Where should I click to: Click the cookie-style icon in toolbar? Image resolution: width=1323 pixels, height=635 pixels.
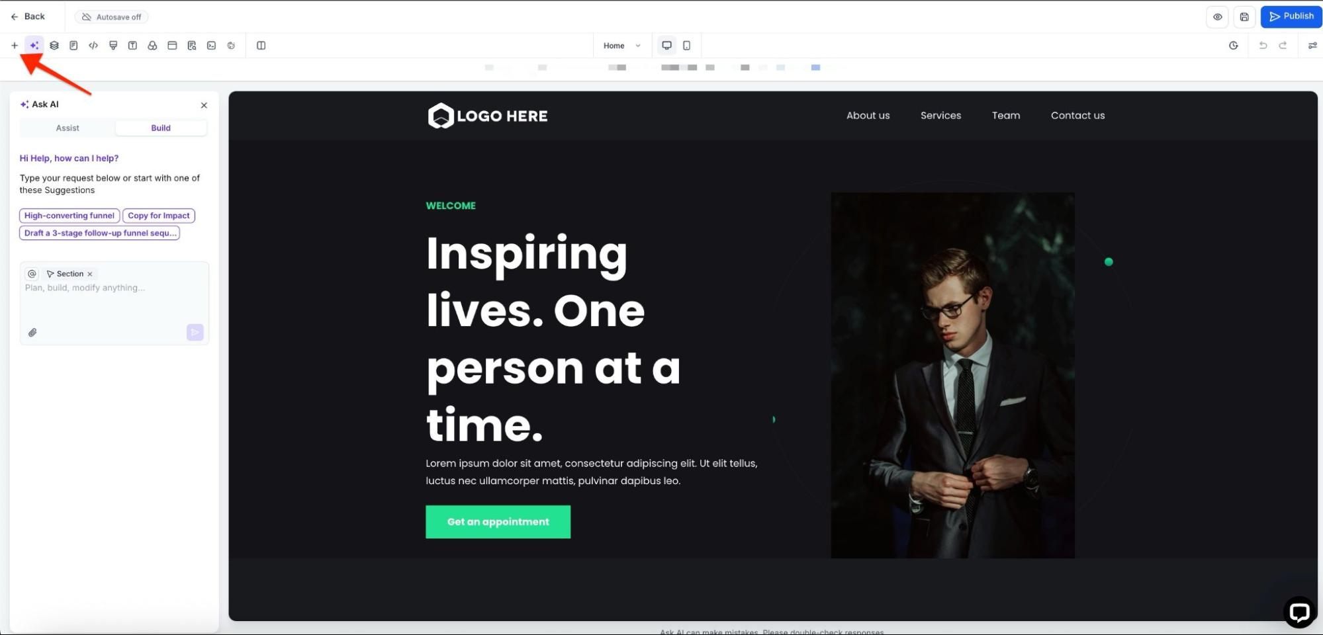click(x=231, y=46)
